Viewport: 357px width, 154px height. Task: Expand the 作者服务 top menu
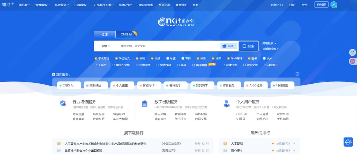(x=62, y=5)
